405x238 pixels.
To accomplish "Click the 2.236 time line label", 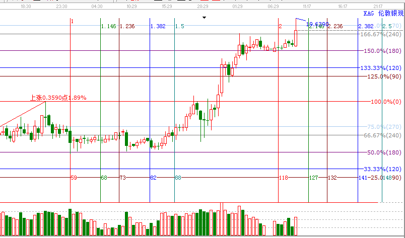I will (335, 26).
